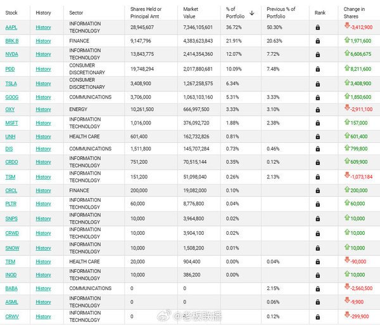Viewport: 380px width, 325px height.
Task: Sort table by Stock column header
Action: (x=11, y=13)
